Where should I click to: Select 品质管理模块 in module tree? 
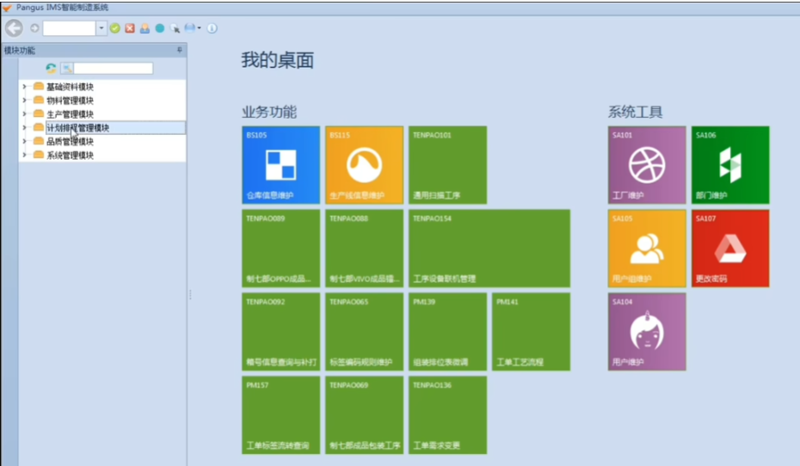click(x=70, y=142)
